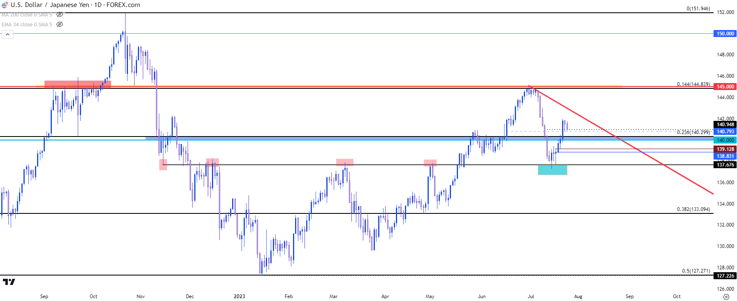The image size is (737, 301).
Task: Select the 0.5(127.271) Fibonacci label
Action: pyautogui.click(x=696, y=271)
